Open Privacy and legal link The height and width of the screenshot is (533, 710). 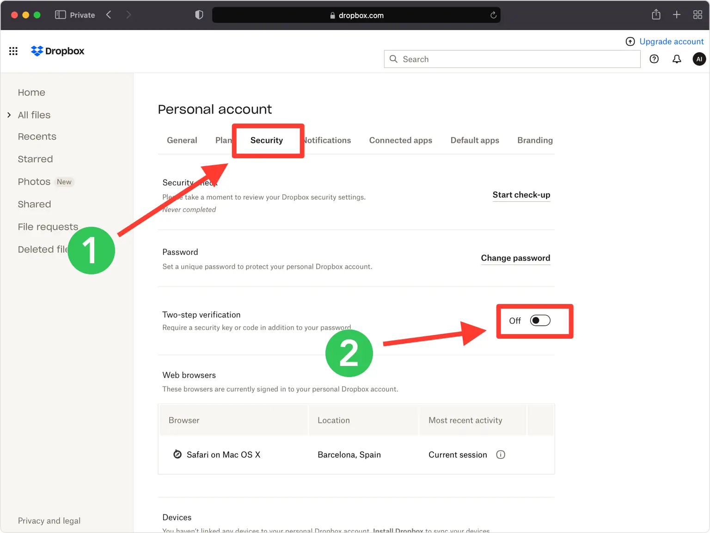pyautogui.click(x=49, y=521)
